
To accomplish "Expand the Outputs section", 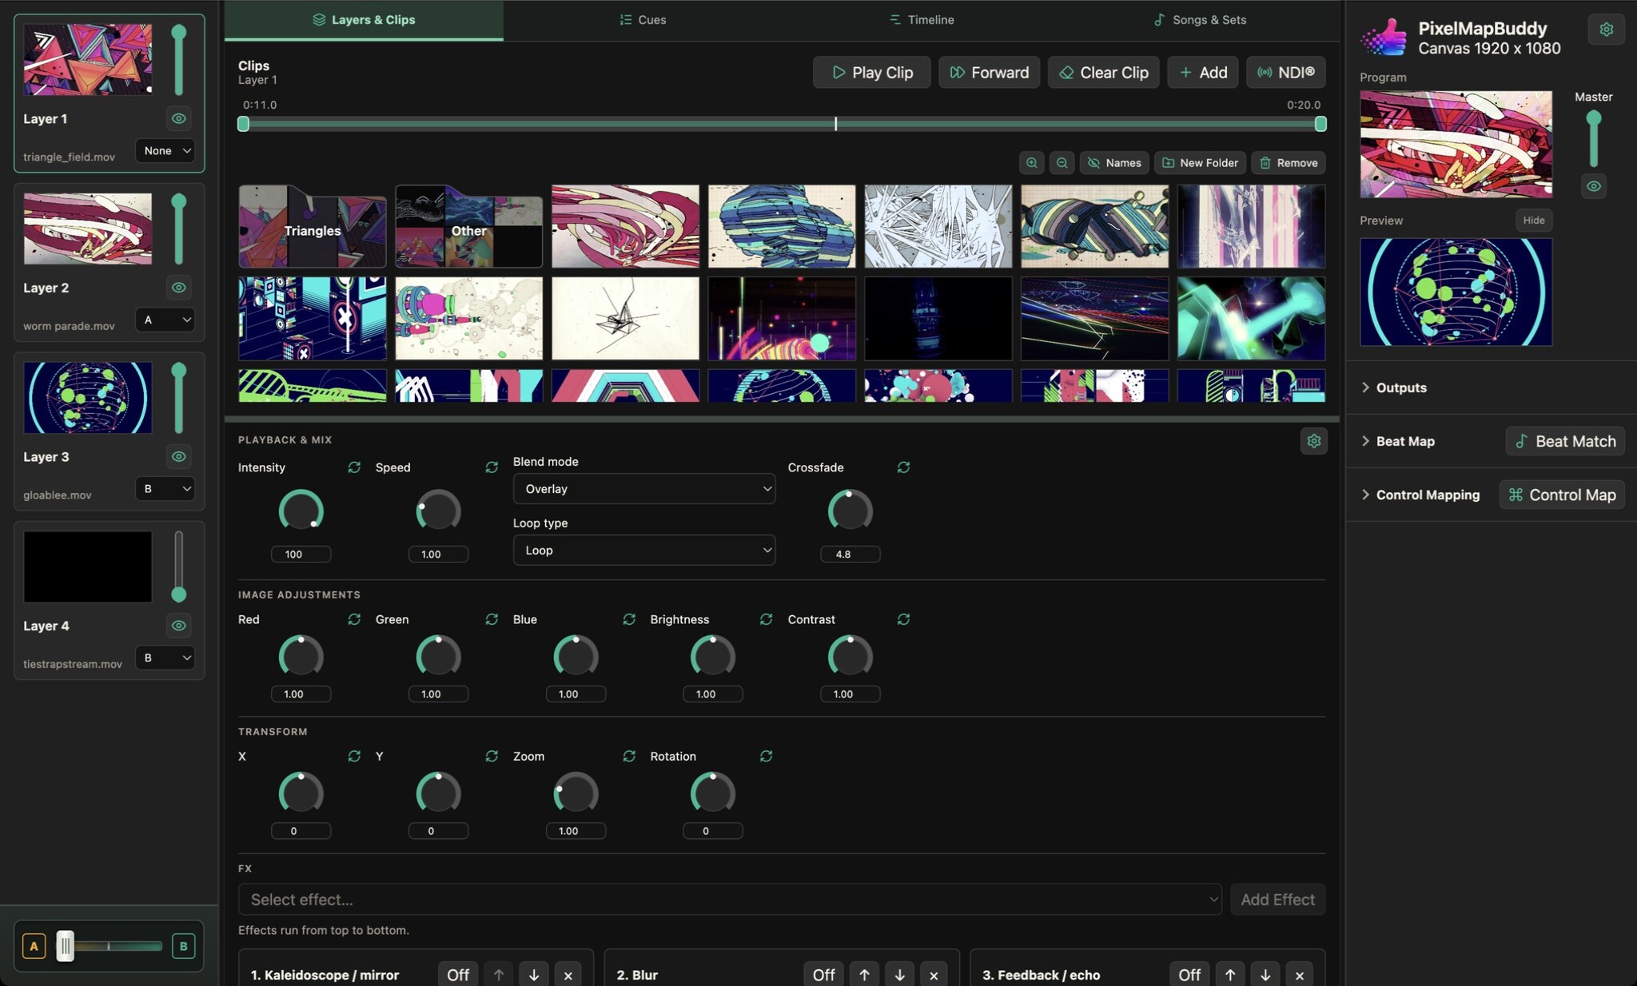I will [x=1393, y=388].
